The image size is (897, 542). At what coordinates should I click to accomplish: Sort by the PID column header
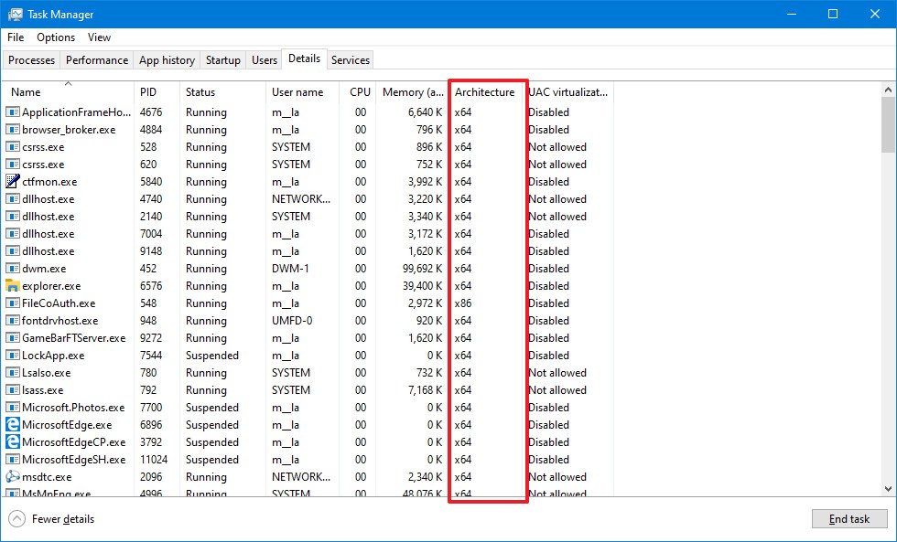pyautogui.click(x=157, y=92)
